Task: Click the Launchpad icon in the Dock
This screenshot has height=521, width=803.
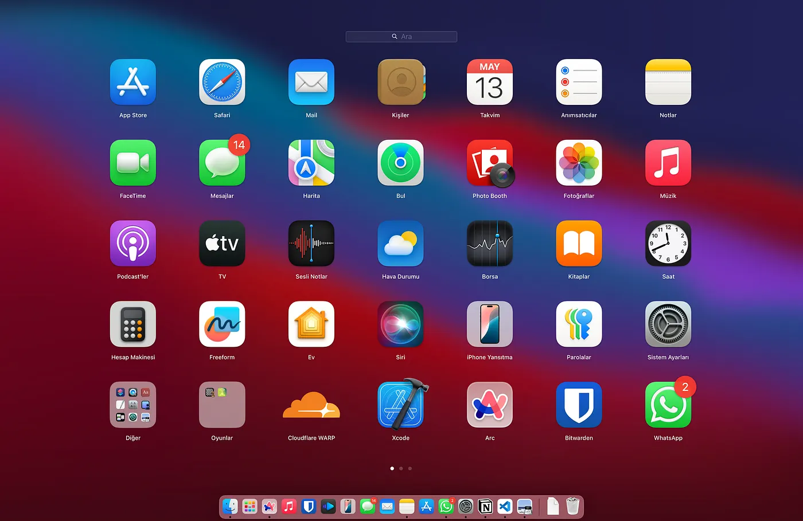Action: (x=250, y=506)
